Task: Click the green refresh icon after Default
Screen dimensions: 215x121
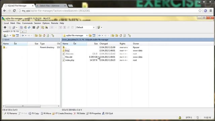Action: point(98,28)
